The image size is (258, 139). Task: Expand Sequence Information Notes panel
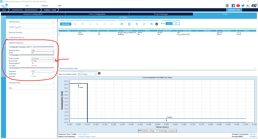click(x=254, y=68)
